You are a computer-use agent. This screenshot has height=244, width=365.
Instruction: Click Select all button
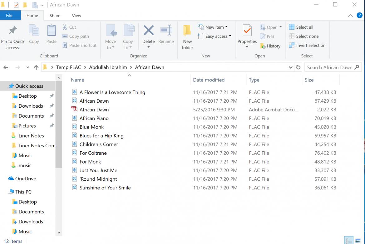[x=301, y=27]
